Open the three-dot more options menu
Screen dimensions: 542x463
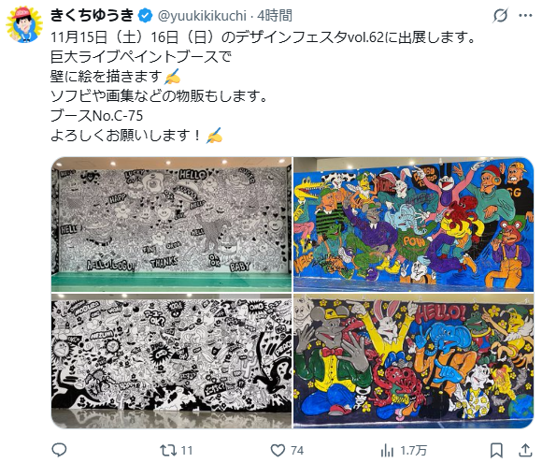pos(525,16)
